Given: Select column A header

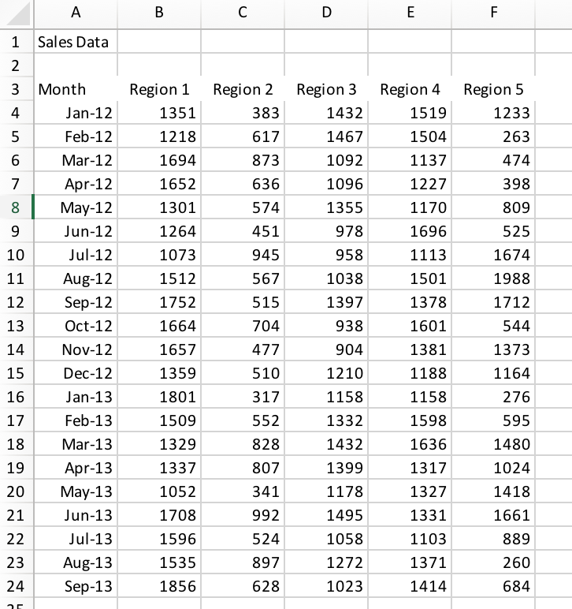Looking at the screenshot, I should pyautogui.click(x=76, y=14).
